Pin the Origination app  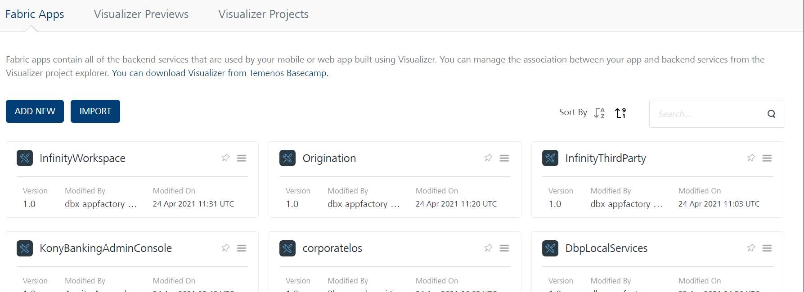(x=488, y=158)
